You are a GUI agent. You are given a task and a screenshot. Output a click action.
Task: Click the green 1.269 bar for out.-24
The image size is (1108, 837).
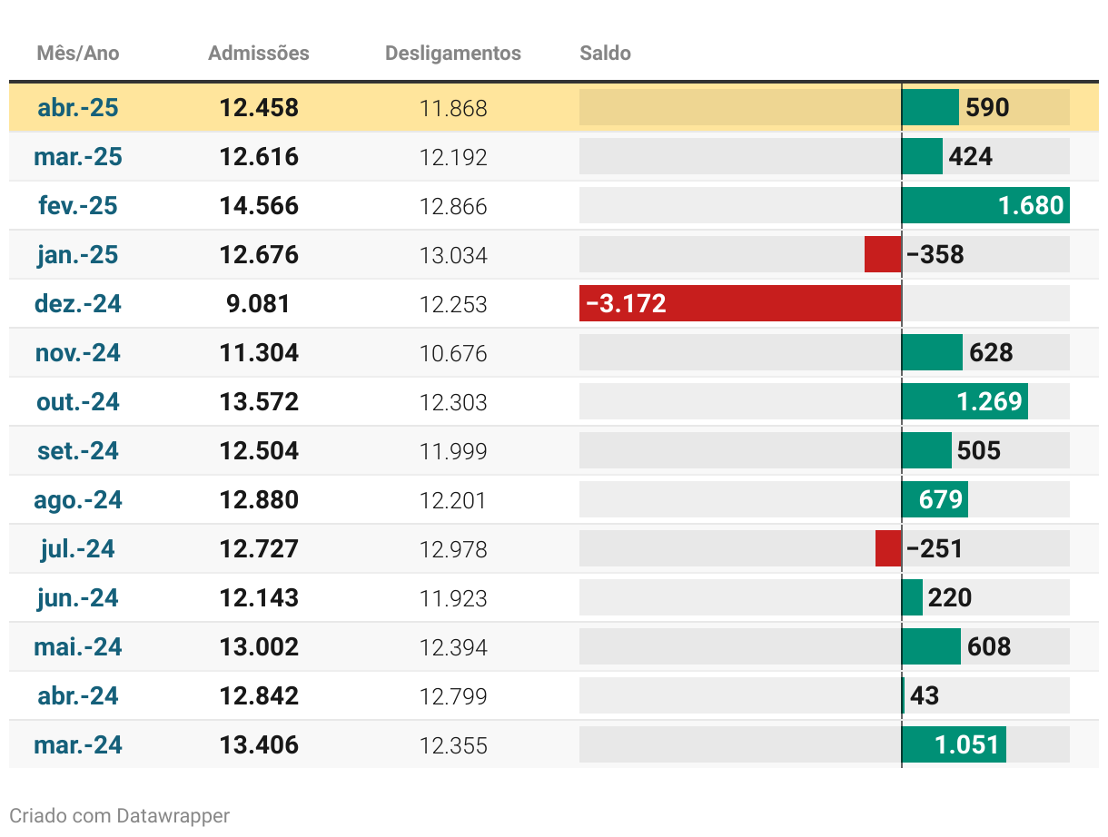click(965, 401)
